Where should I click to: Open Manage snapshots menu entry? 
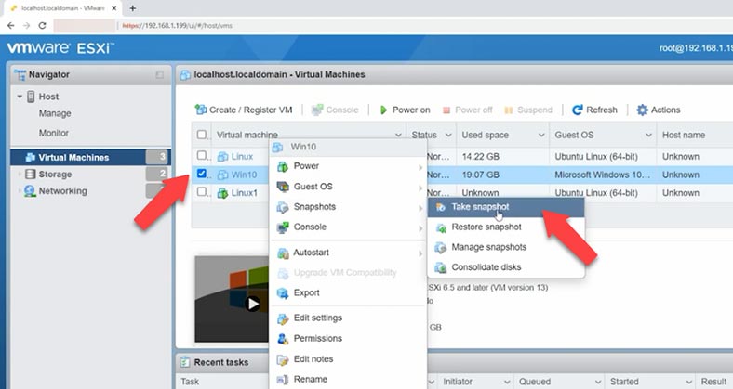click(506, 247)
